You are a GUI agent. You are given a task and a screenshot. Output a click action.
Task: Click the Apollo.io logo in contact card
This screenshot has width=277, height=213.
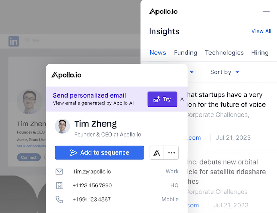66,75
